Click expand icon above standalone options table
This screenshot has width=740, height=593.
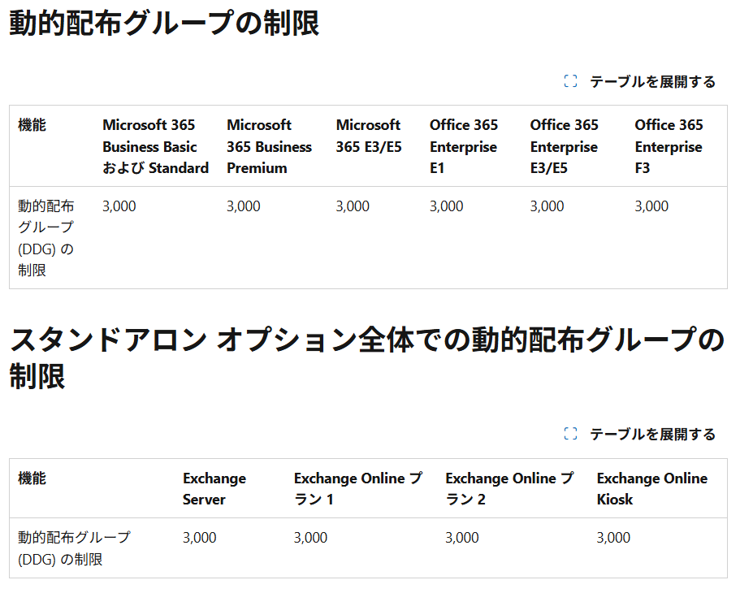point(570,434)
